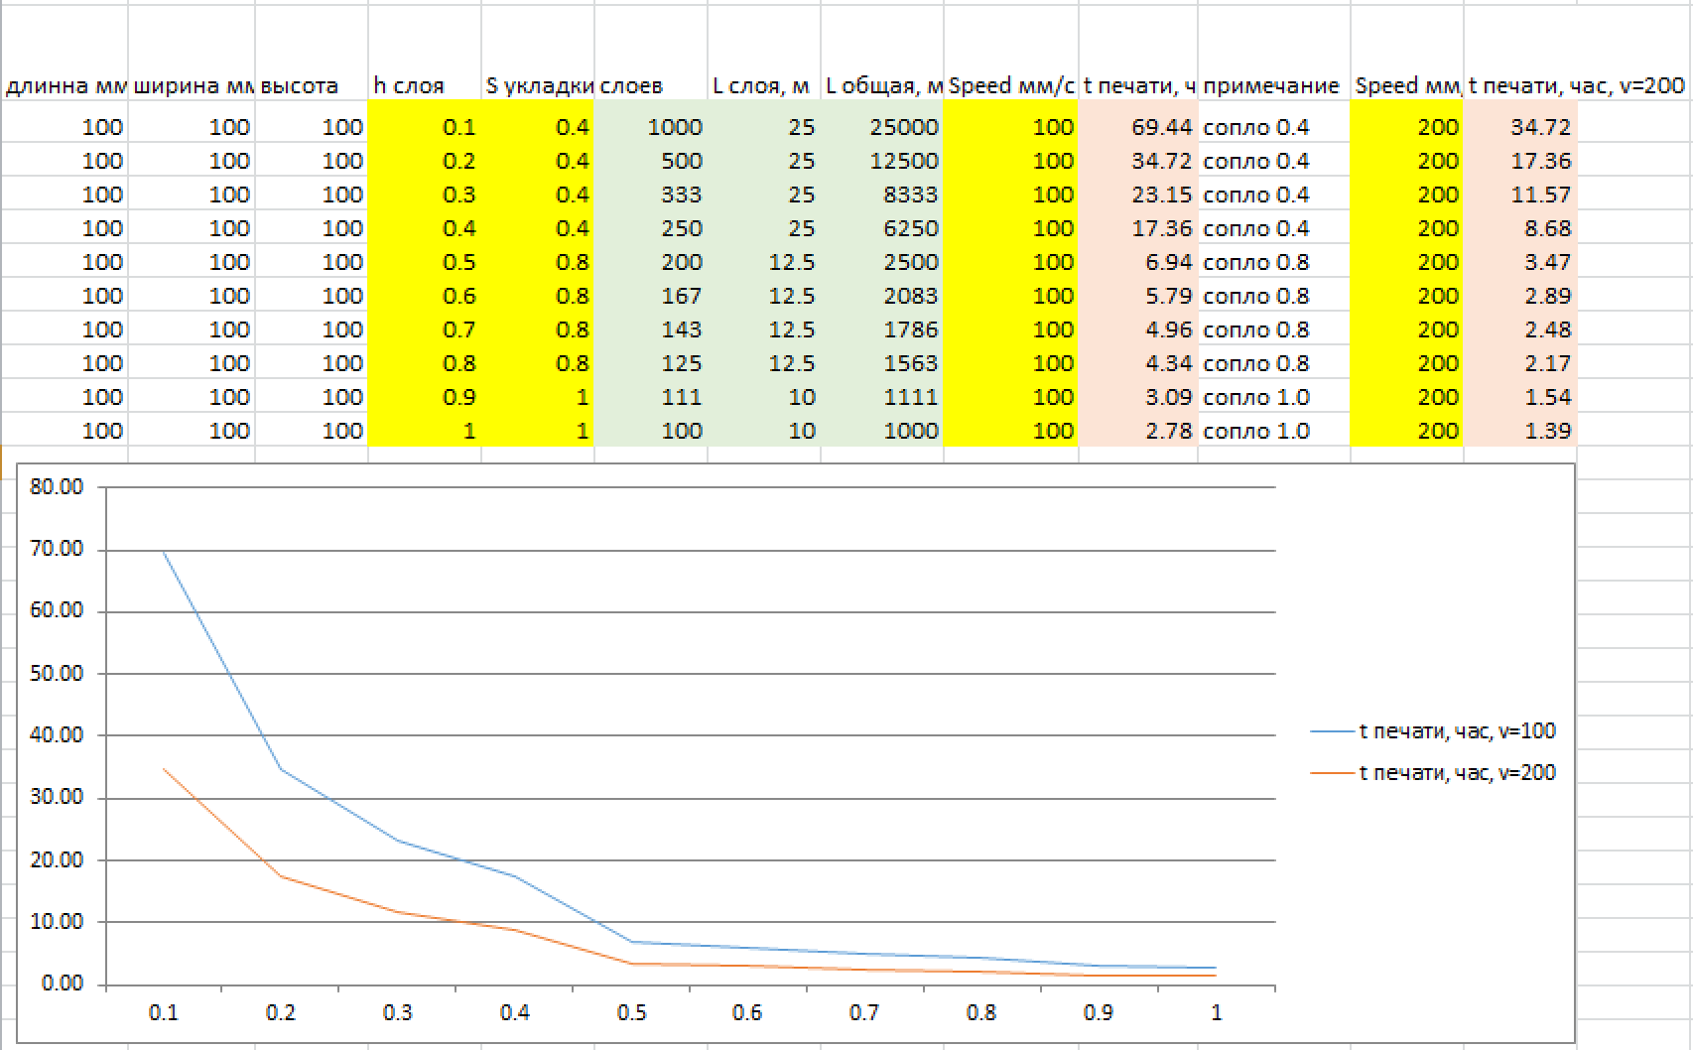Select legend entry 't печати, час, v=100'
The image size is (1693, 1050).
click(x=1456, y=731)
